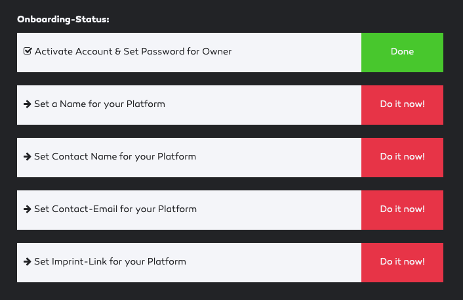Image resolution: width=463 pixels, height=300 pixels.
Task: Click the arrow icon before Set Imprint-Link
Action: [x=28, y=261]
